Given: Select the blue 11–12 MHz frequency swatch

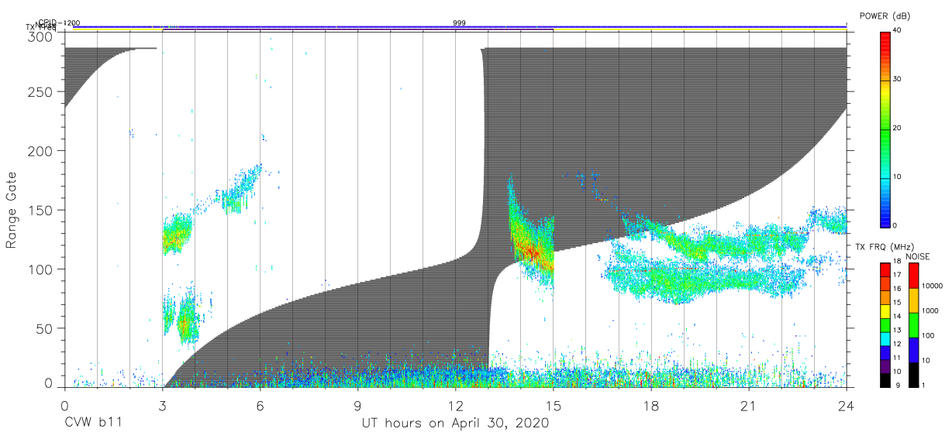Looking at the screenshot, I should (885, 352).
